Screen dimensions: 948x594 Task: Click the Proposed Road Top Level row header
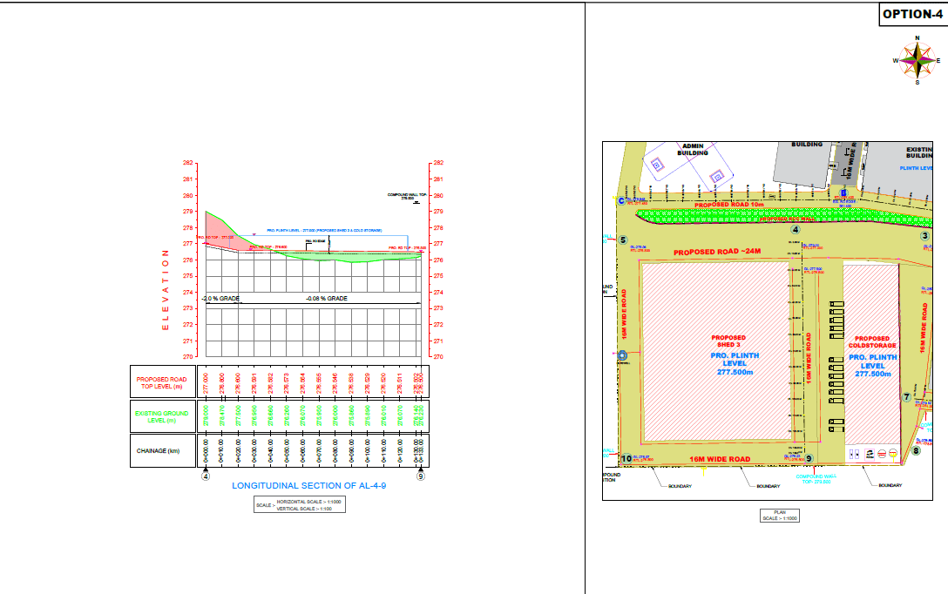[x=161, y=382]
